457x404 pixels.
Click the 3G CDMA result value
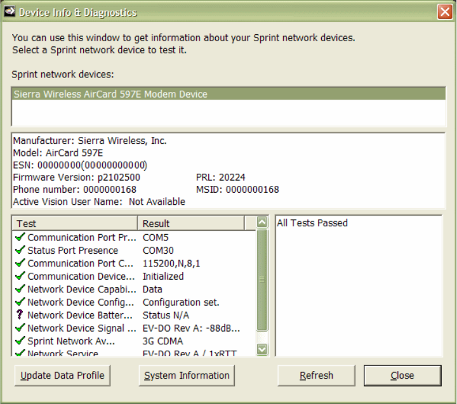pyautogui.click(x=163, y=341)
